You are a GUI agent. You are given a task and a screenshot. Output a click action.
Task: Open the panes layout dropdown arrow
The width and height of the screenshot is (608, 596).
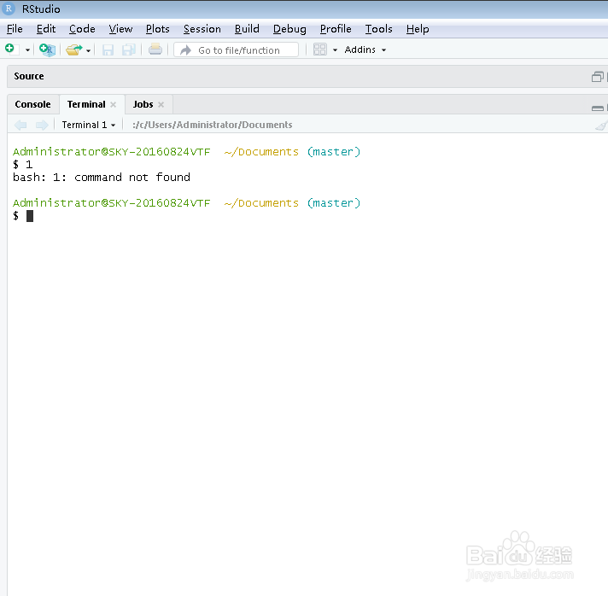[x=335, y=50]
